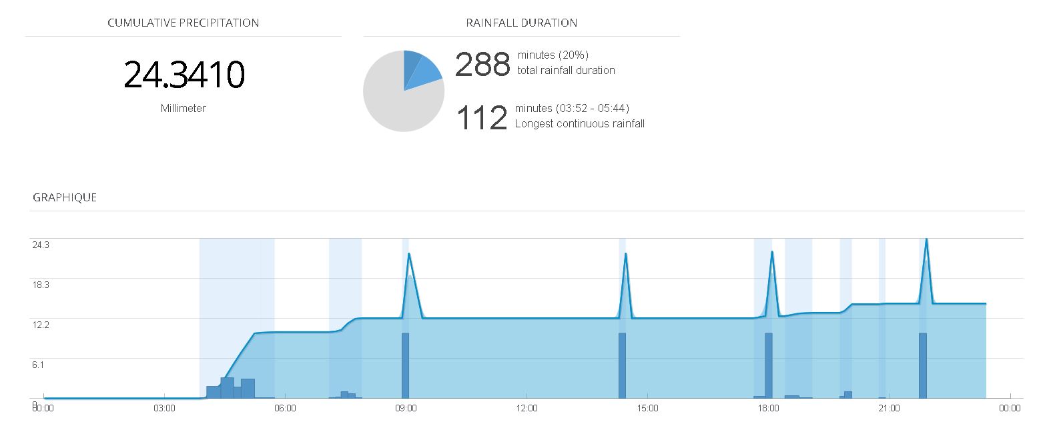Click the 112 minutes longest rainfall figure
Viewport: 1047px width, 424px height.
pyautogui.click(x=482, y=119)
